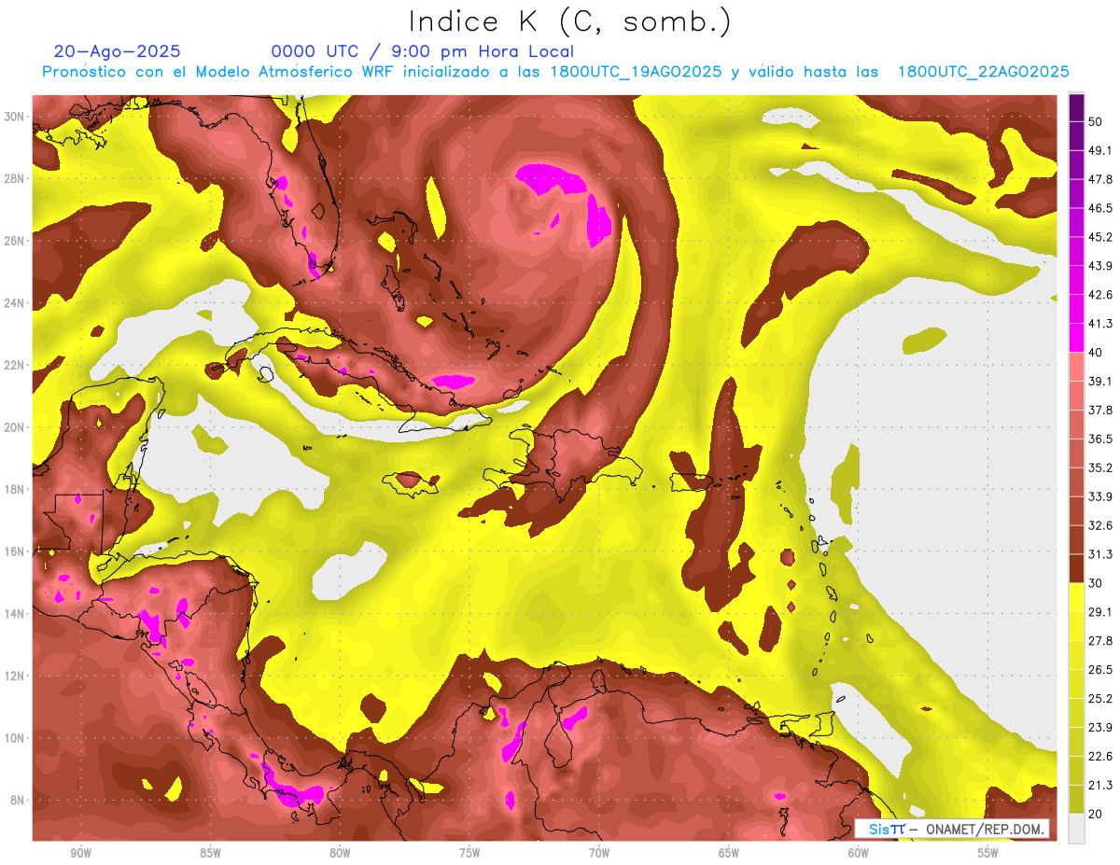This screenshot has height=865, width=1120.
Task: Click the colorbar value 32.6
Action: (x=1099, y=525)
